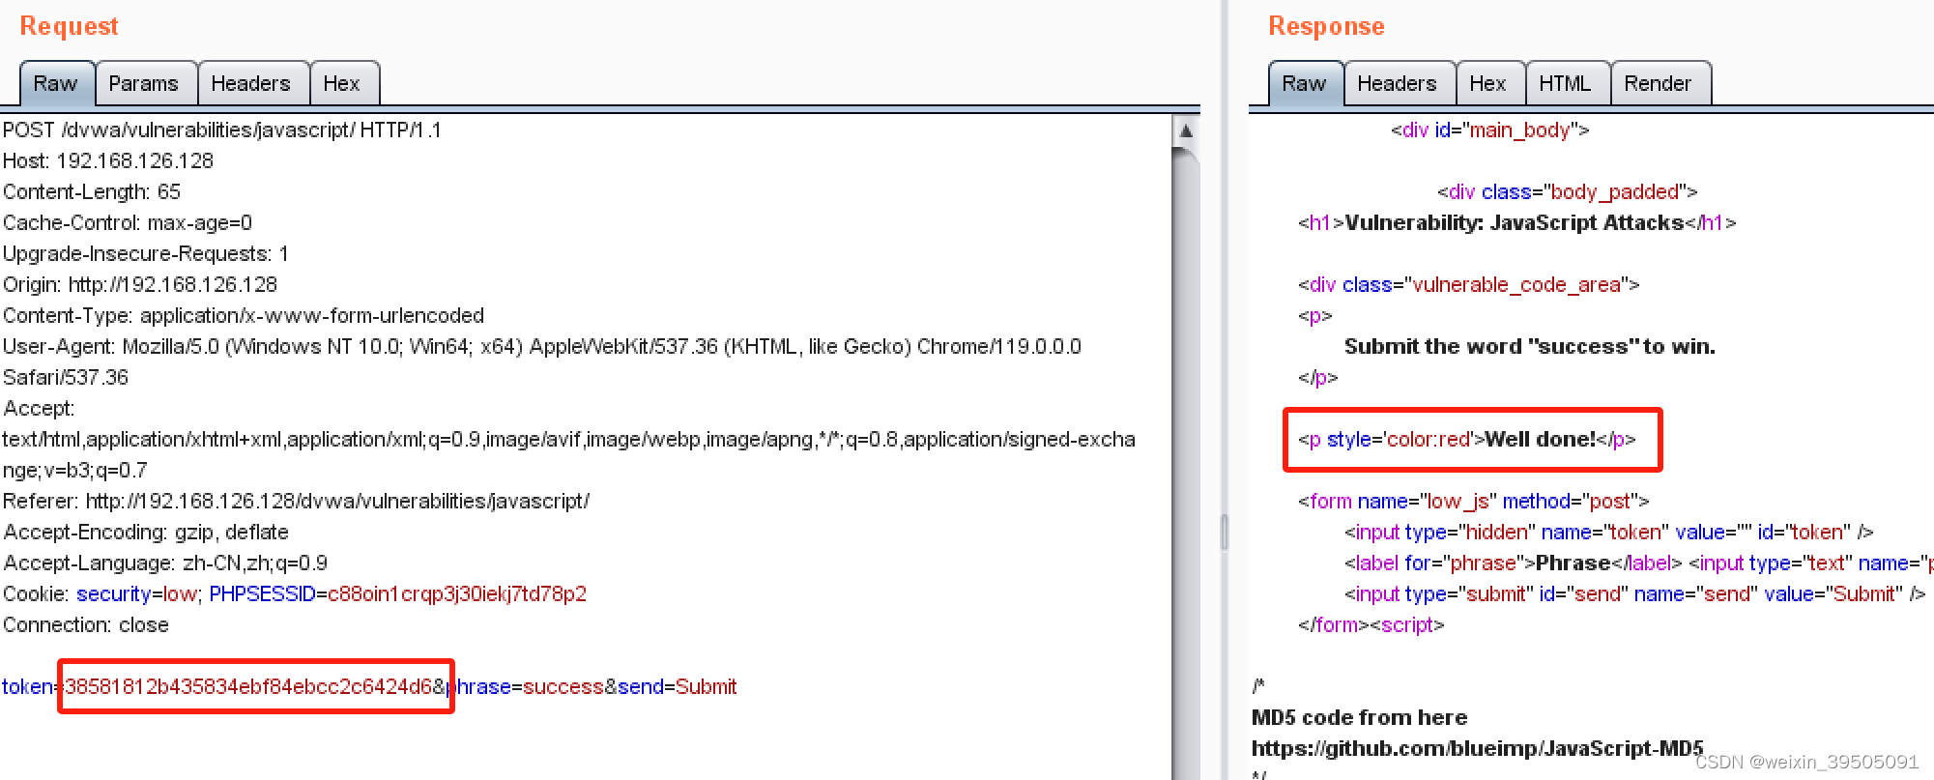Click the Connection: close header

[x=86, y=624]
